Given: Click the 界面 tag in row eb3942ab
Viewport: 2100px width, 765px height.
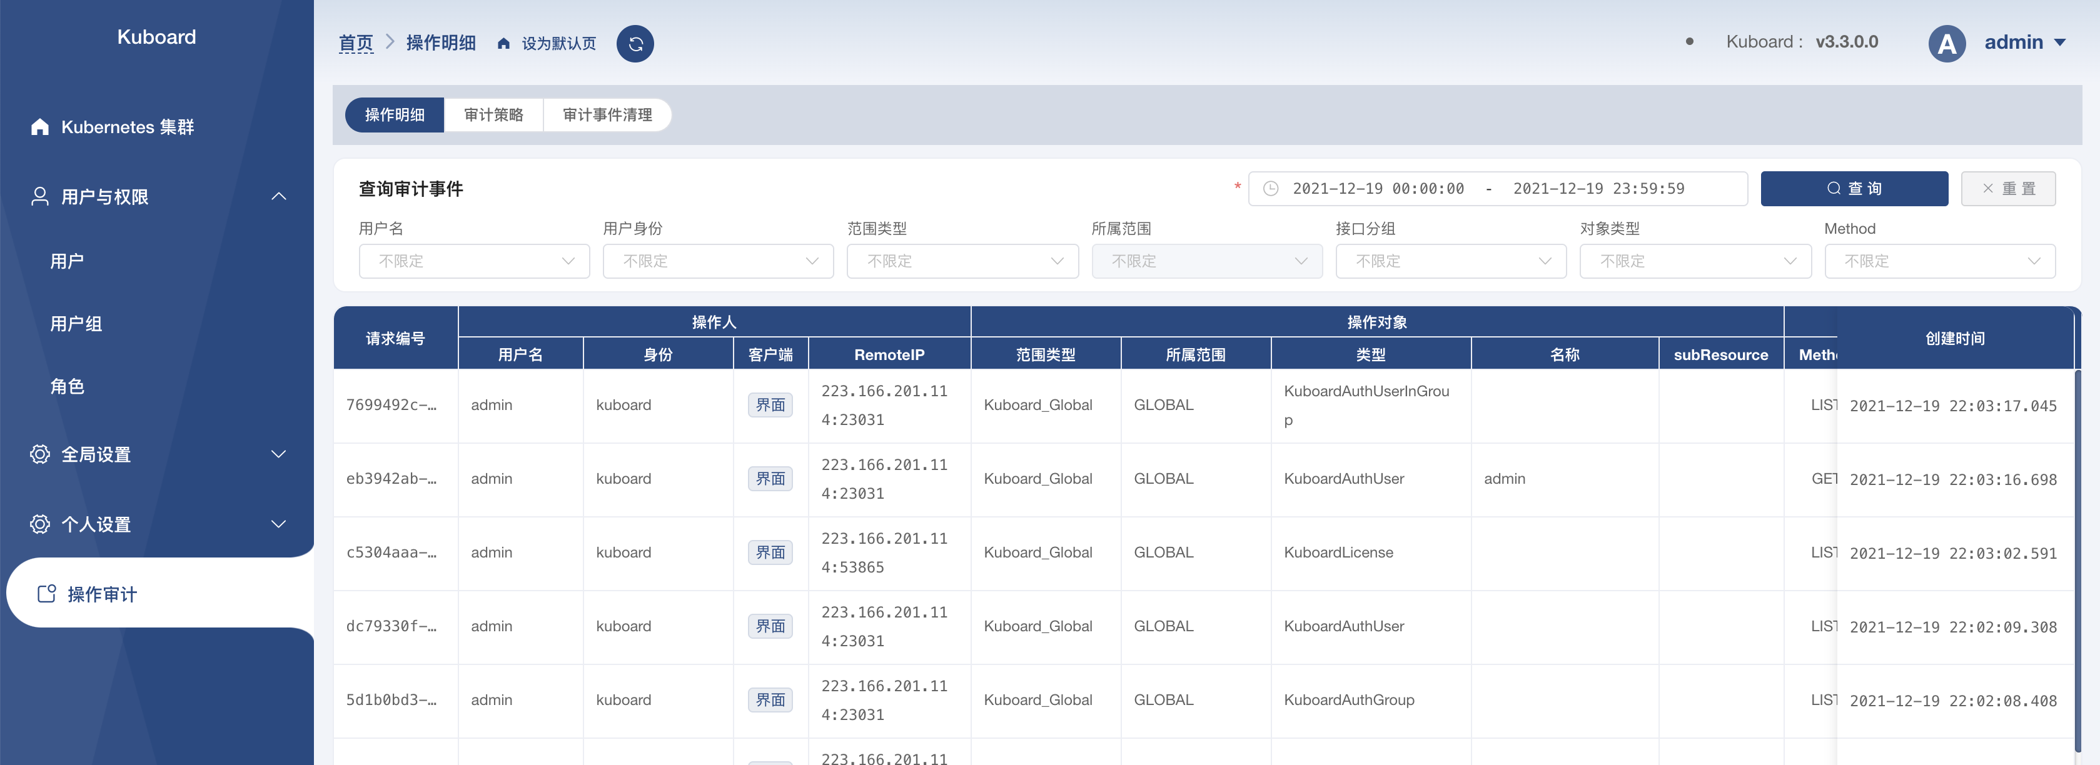Looking at the screenshot, I should [x=770, y=478].
